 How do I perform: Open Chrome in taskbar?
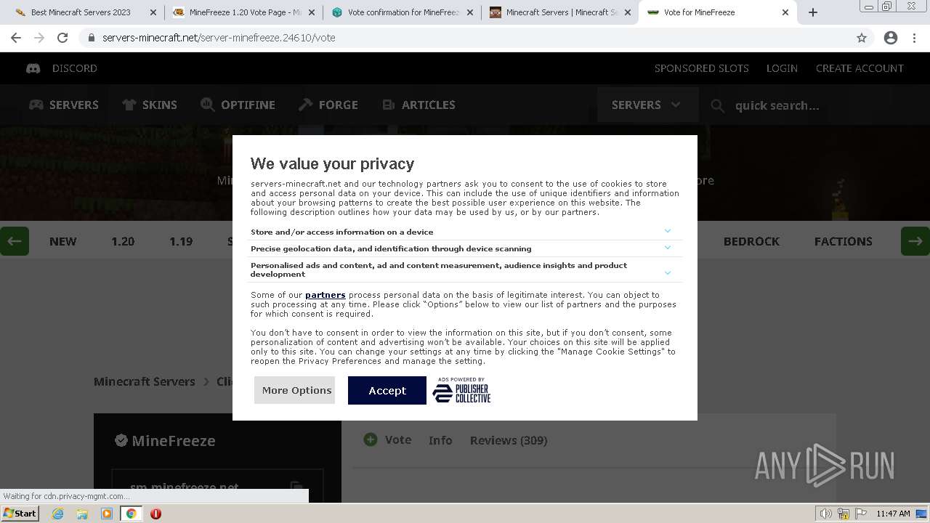[x=131, y=514]
